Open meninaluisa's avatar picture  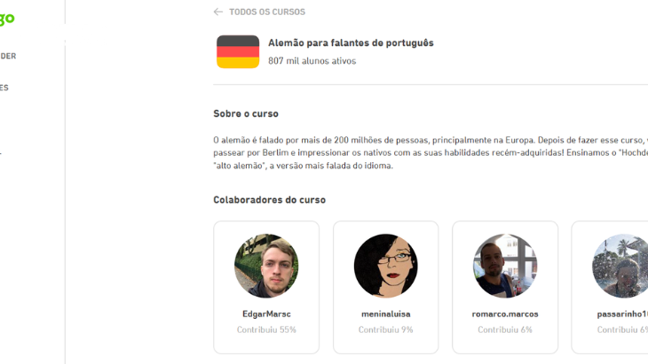[386, 266]
